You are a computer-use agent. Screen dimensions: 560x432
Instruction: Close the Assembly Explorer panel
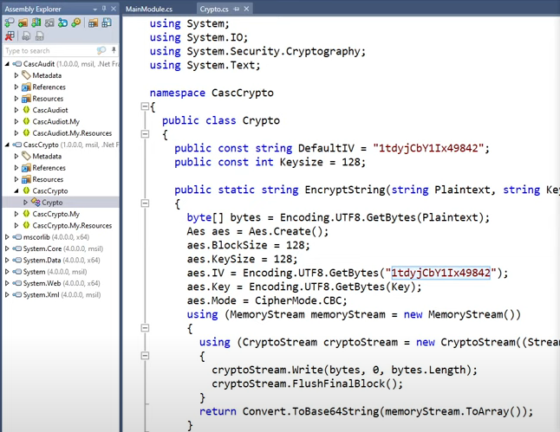(114, 9)
